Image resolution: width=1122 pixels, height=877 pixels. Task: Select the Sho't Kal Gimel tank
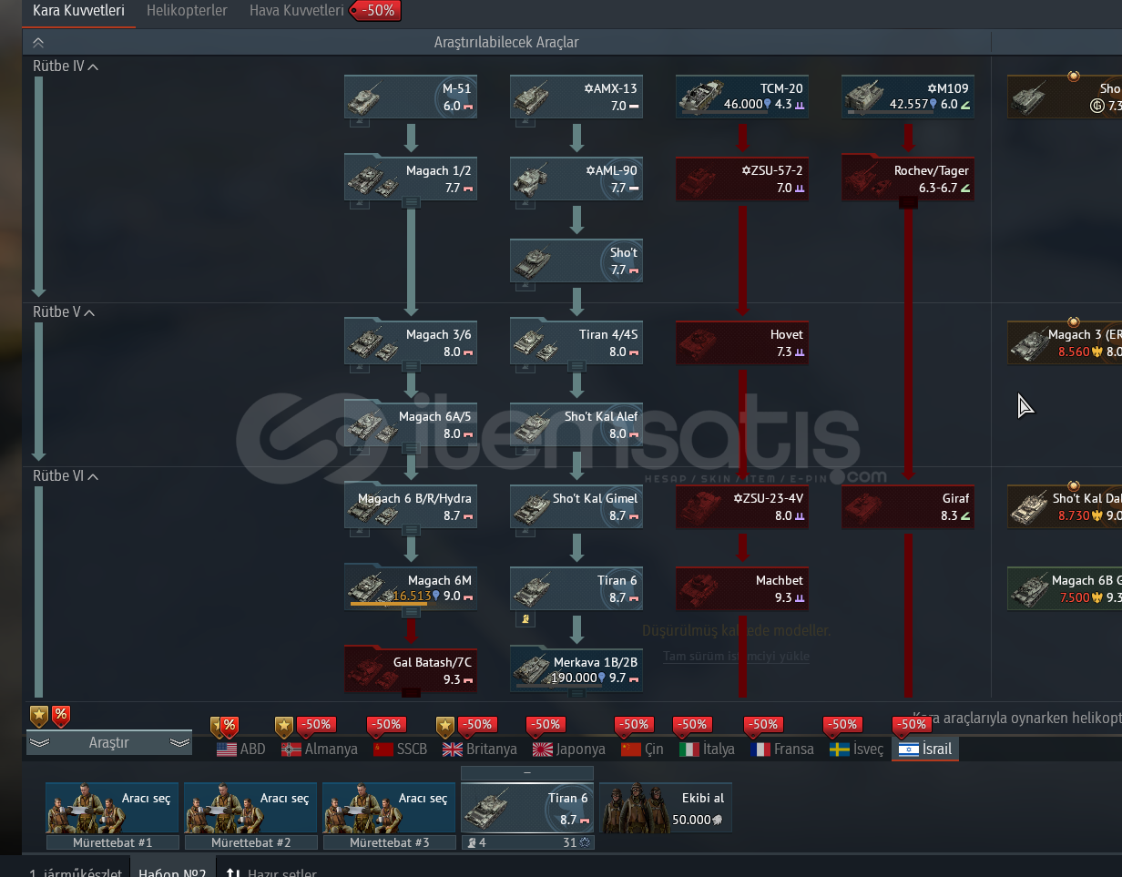pyautogui.click(x=576, y=506)
